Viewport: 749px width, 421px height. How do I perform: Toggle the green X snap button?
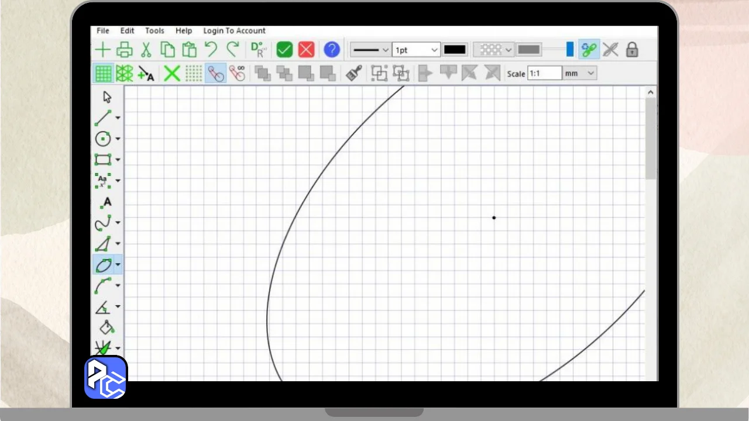click(x=171, y=74)
